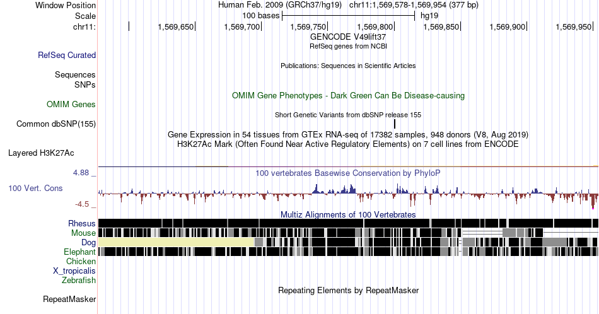Screen dimensions: 599x314
Task: Click the Layered H3K27Ac track label
Action: click(x=41, y=153)
